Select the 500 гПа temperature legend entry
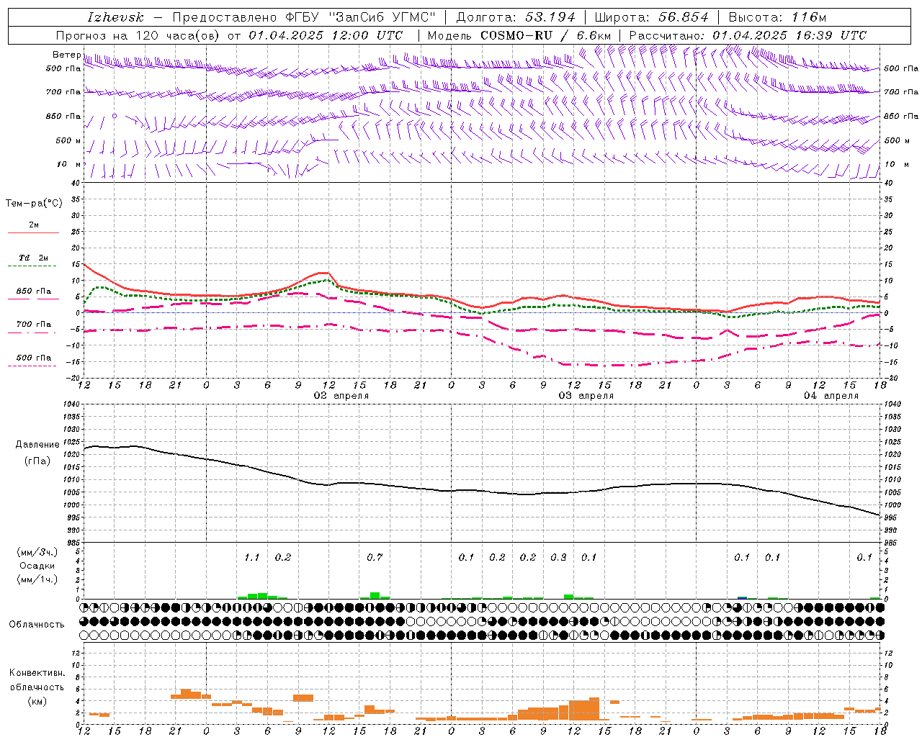This screenshot has height=737, width=922. (x=34, y=358)
